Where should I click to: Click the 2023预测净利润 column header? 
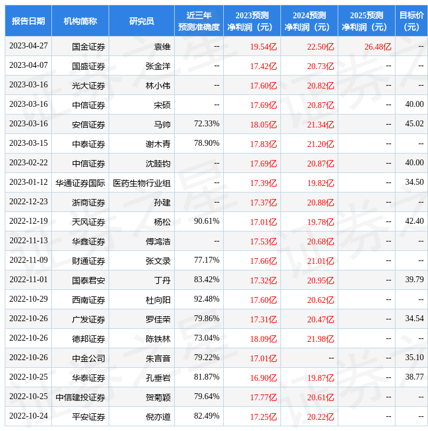(252, 21)
